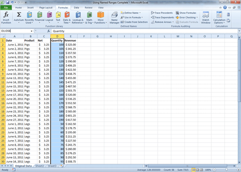Click the formula bar showing Quantity
The height and width of the screenshot is (172, 241).
point(145,31)
